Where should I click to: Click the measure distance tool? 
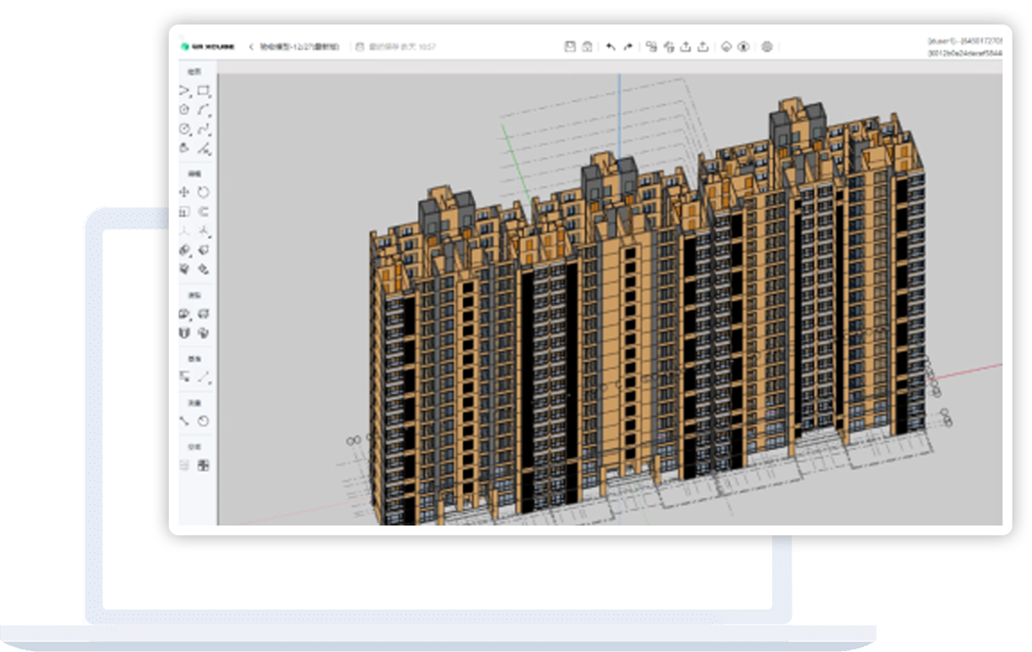tap(183, 421)
